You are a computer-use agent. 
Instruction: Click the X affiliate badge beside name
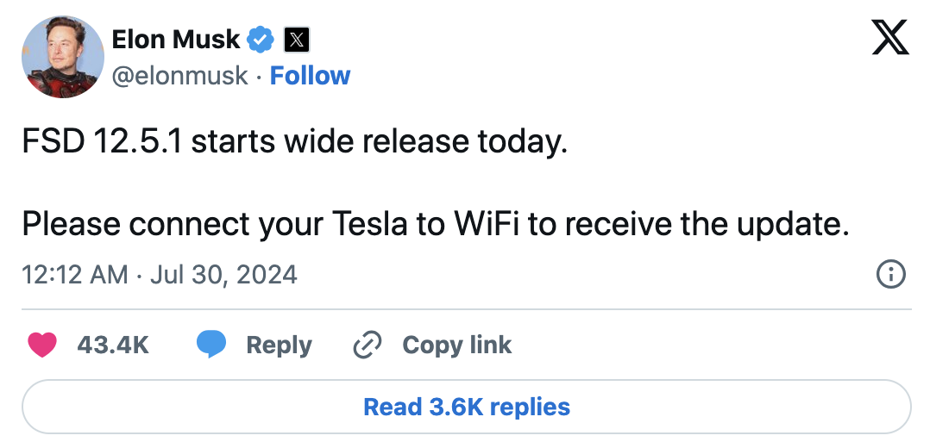pyautogui.click(x=297, y=39)
